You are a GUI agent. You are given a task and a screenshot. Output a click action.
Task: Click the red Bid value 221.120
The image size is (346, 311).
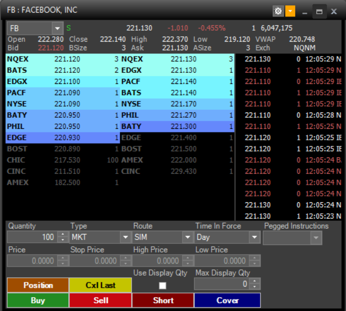(x=51, y=48)
